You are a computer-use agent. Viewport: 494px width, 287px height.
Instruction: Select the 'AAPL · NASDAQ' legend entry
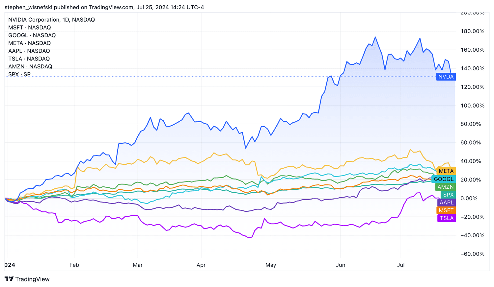click(29, 51)
